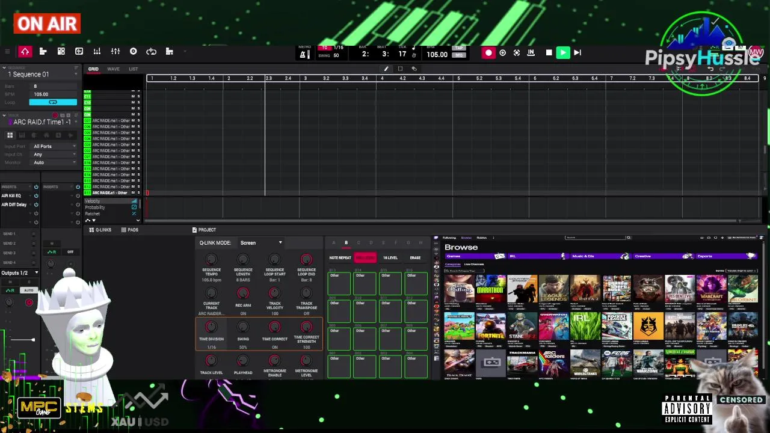770x433 pixels.
Task: Toggle power for AIR Kill EQ insert
Action: pyautogui.click(x=36, y=195)
